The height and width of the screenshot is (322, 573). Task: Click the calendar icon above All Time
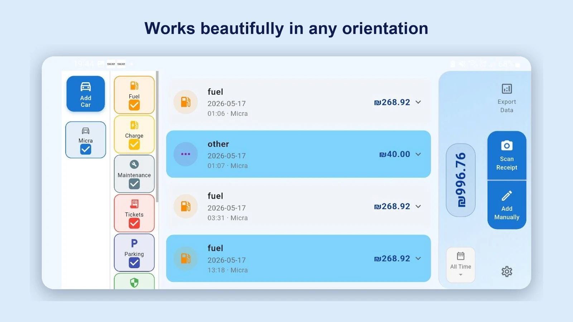(x=461, y=256)
